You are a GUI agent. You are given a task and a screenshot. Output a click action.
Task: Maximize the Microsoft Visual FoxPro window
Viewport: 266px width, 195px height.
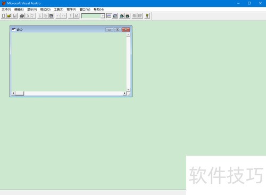[249, 3]
